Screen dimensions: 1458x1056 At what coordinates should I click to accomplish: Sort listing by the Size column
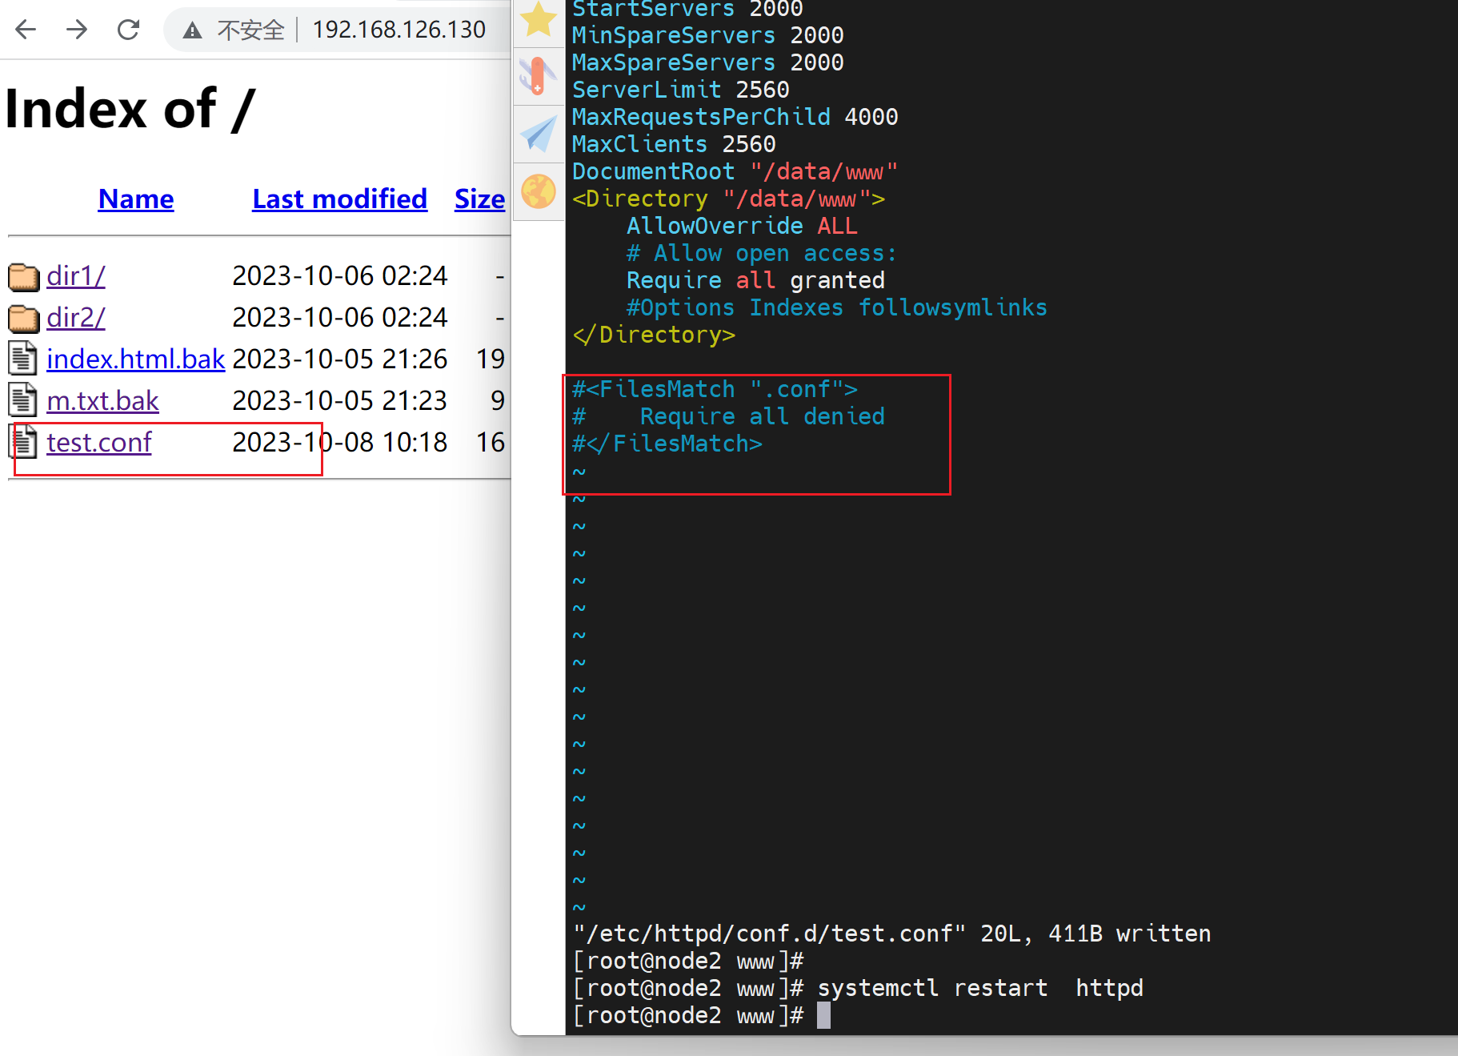[x=479, y=199]
